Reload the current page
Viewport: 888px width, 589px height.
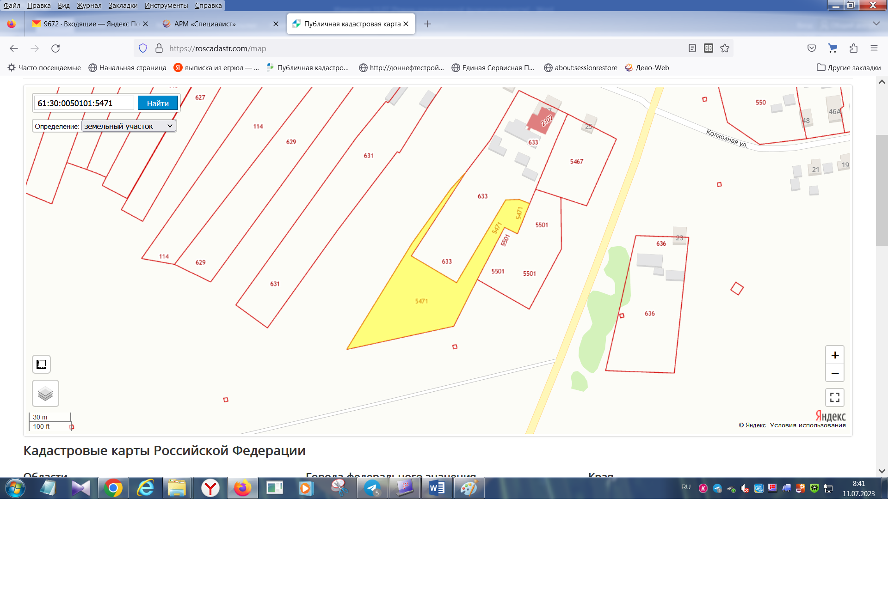click(55, 49)
